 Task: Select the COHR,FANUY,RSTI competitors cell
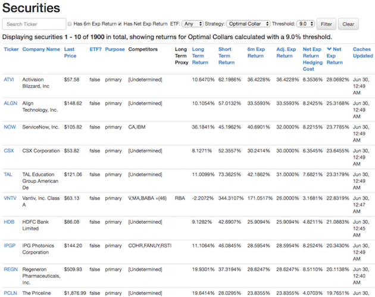click(150, 246)
